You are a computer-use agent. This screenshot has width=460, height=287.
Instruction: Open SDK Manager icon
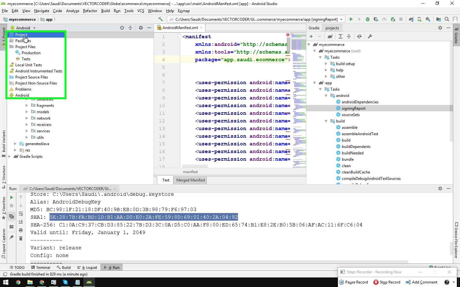coord(428,19)
